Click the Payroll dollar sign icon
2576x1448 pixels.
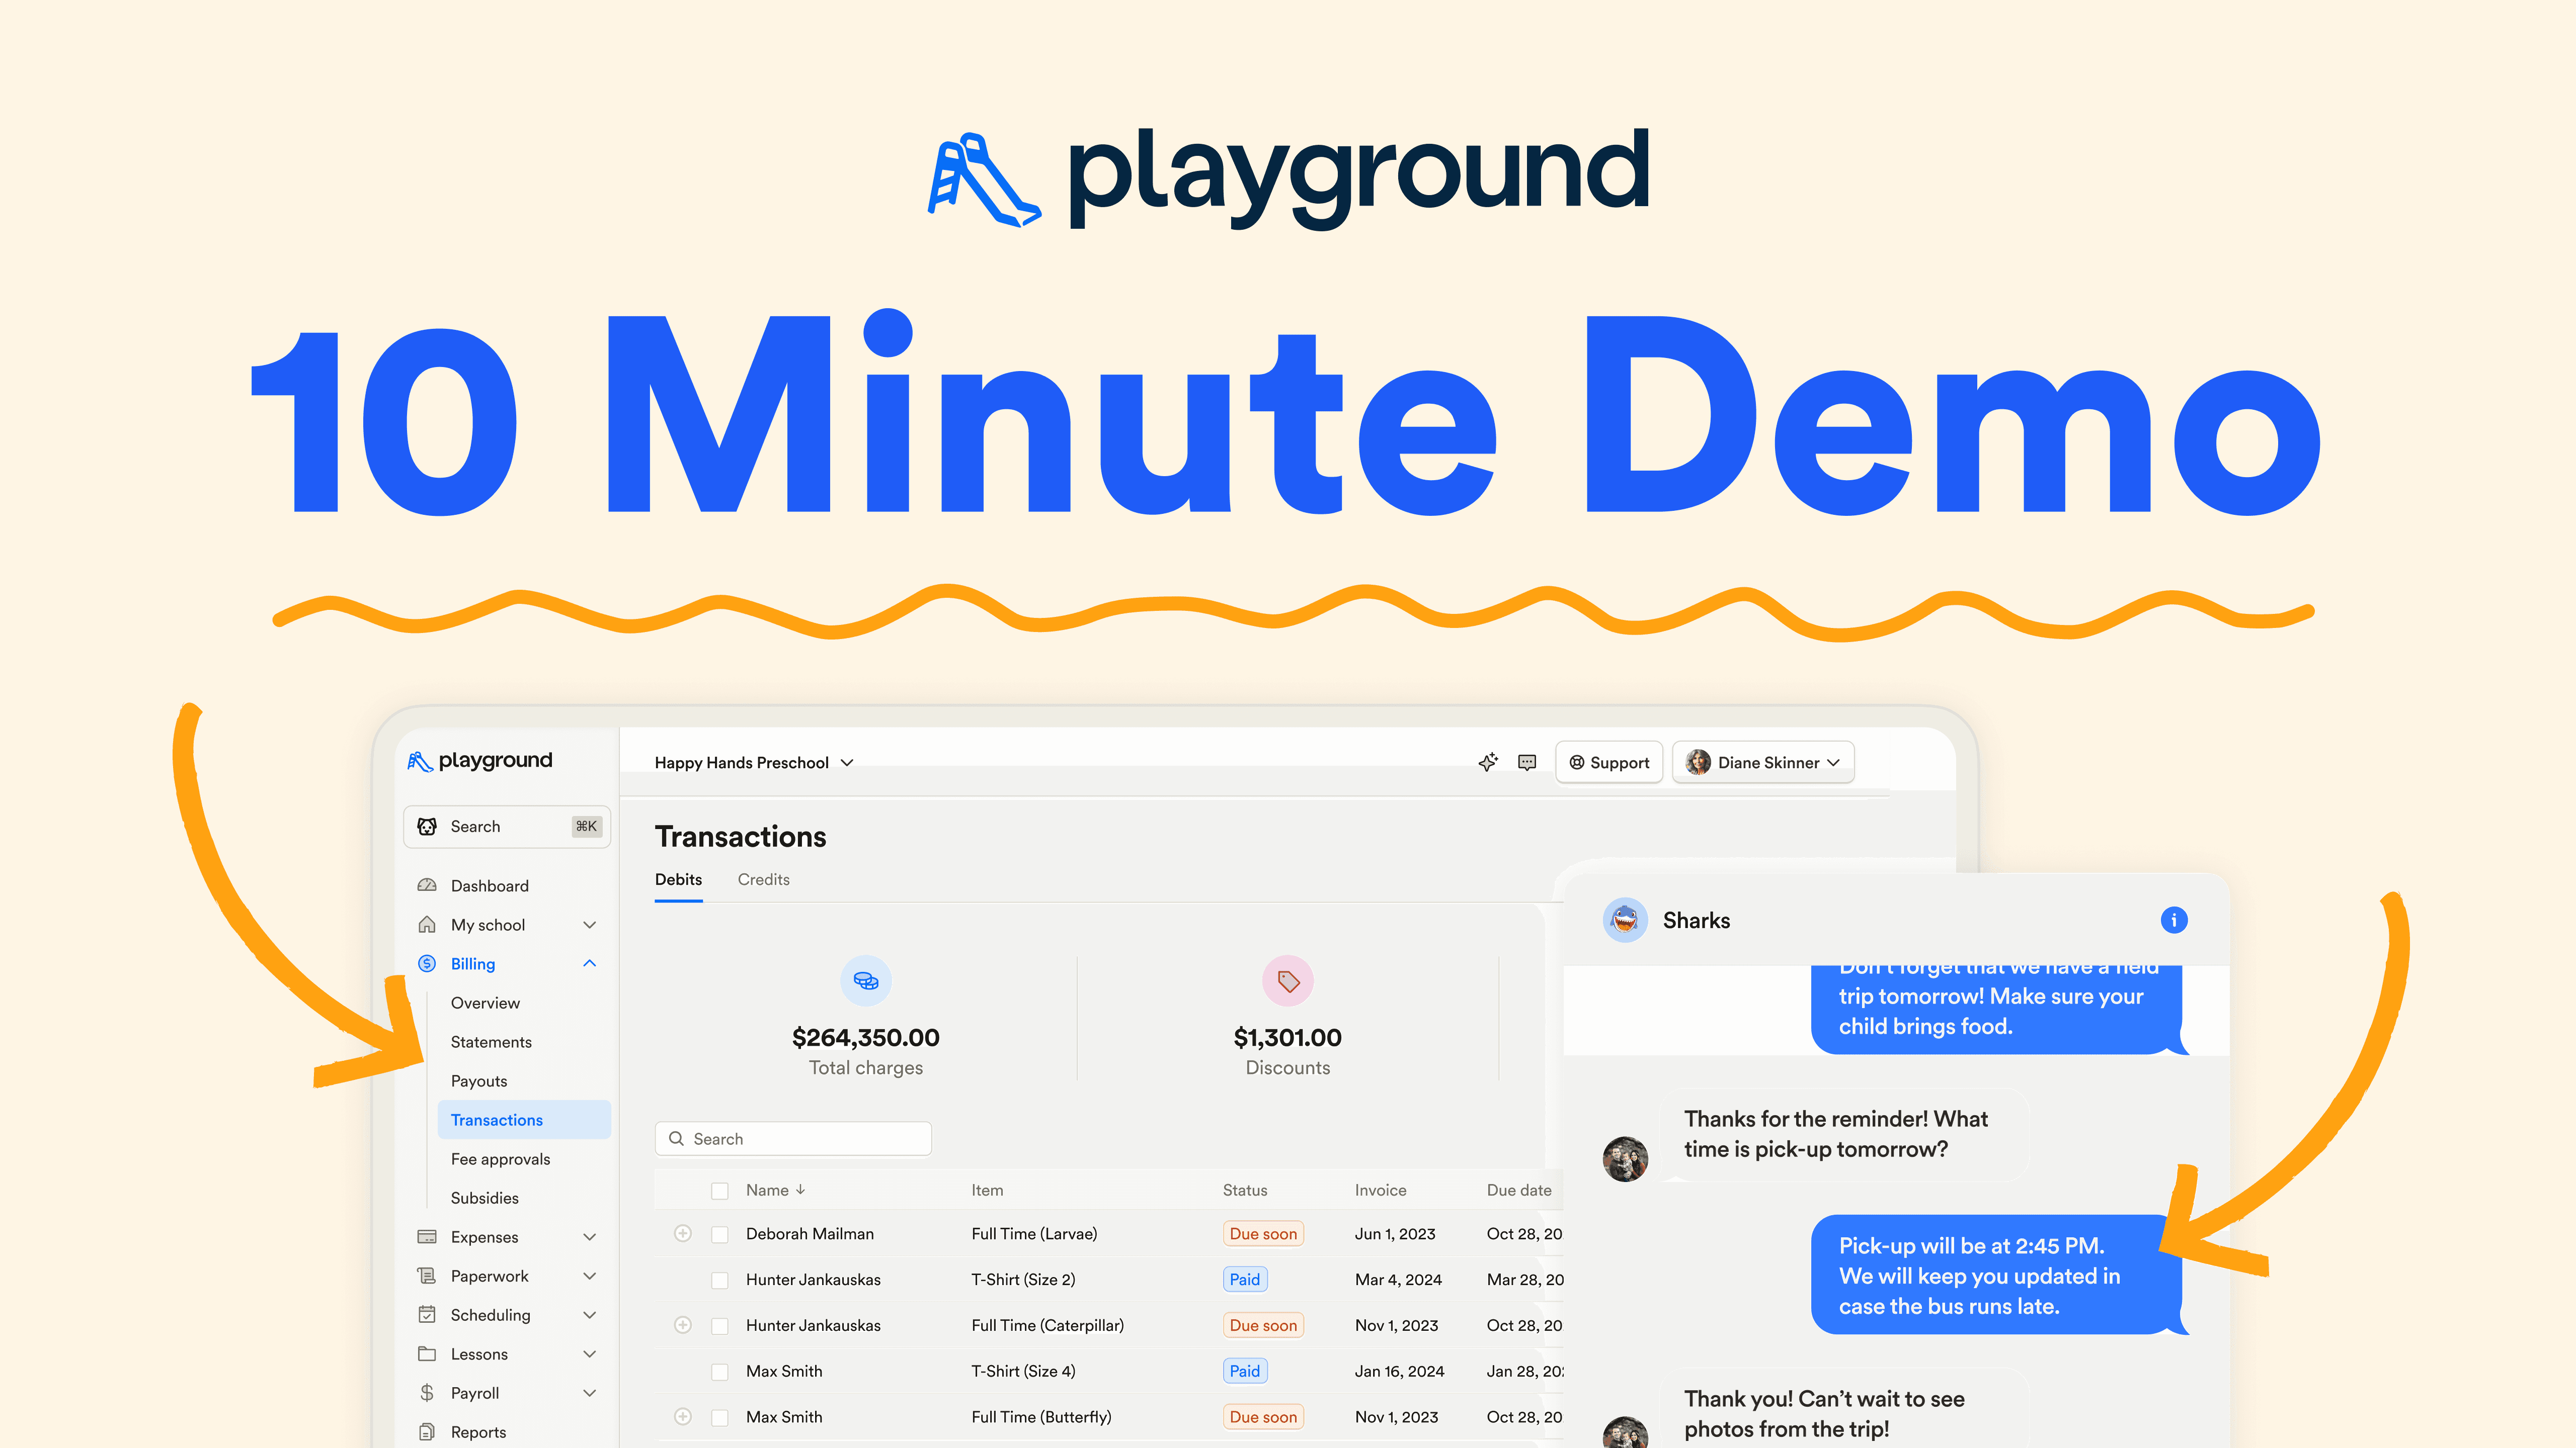(427, 1392)
